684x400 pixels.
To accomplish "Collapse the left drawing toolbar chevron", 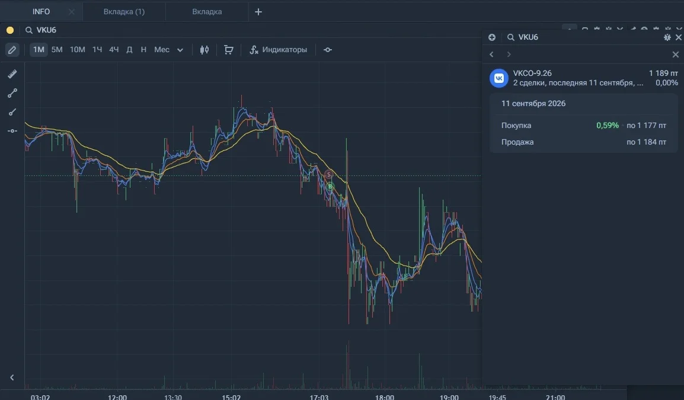I will tap(12, 377).
